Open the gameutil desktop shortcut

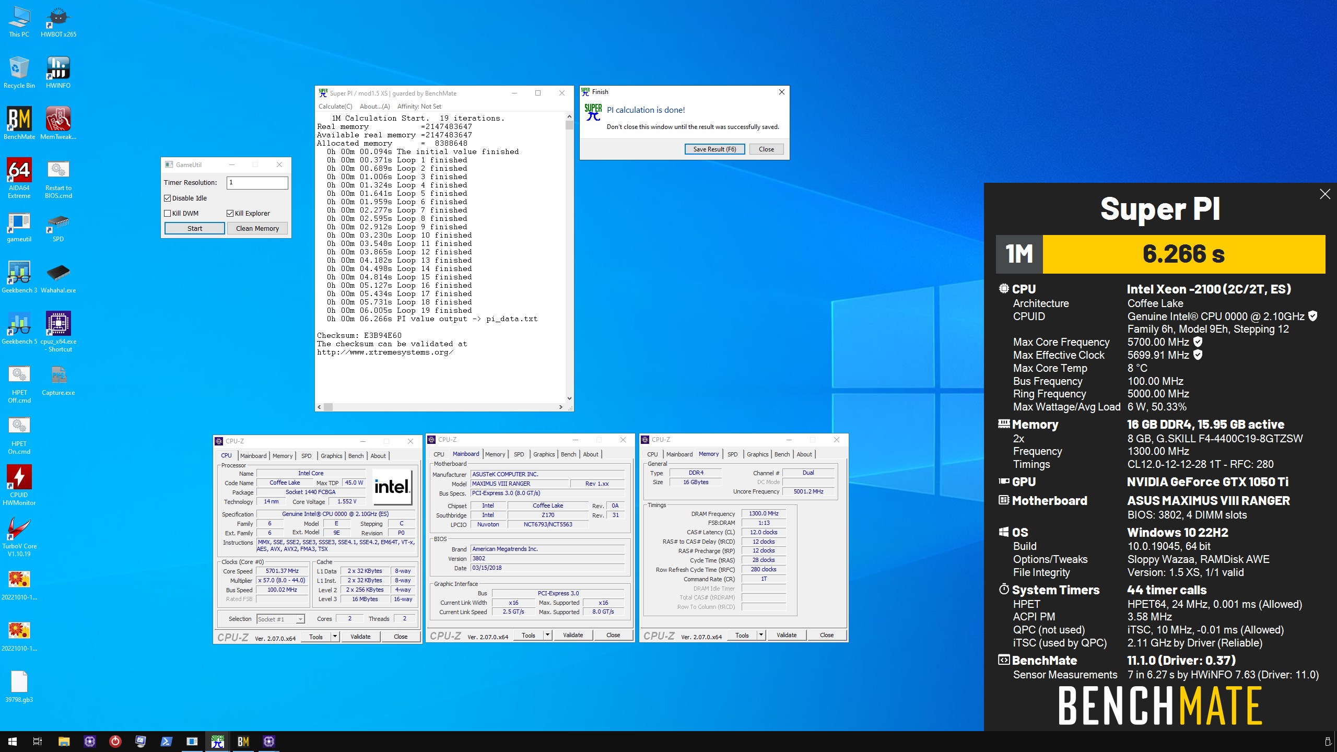(x=19, y=227)
